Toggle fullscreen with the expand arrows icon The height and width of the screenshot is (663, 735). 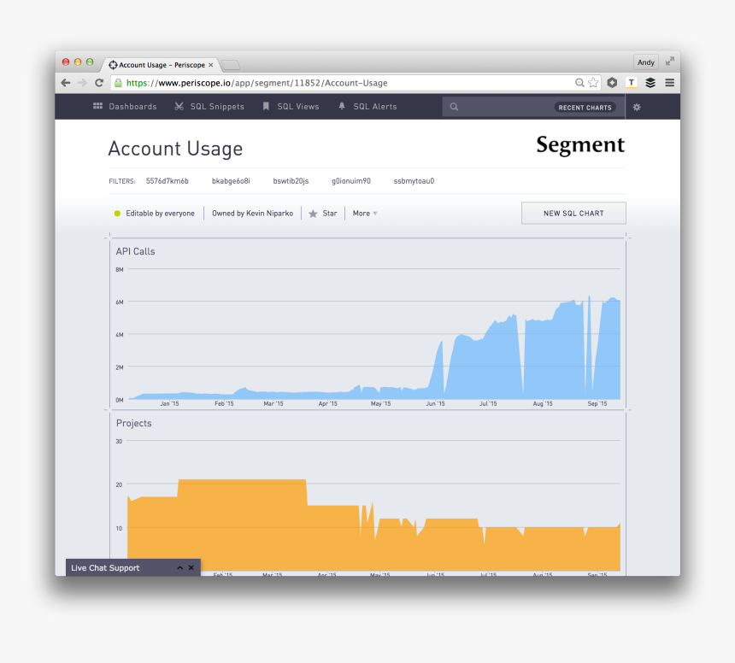(x=670, y=62)
